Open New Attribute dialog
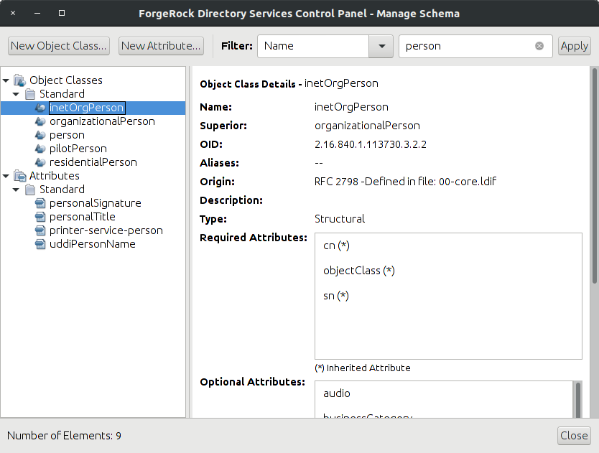599x453 pixels. [161, 46]
